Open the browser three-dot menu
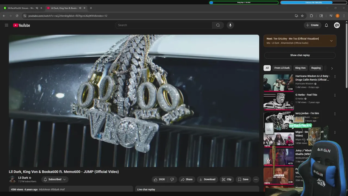348x196 pixels. [x=344, y=16]
